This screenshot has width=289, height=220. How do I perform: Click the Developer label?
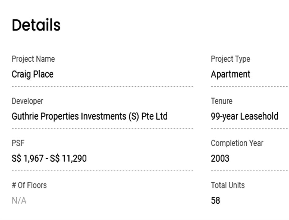pyautogui.click(x=27, y=101)
